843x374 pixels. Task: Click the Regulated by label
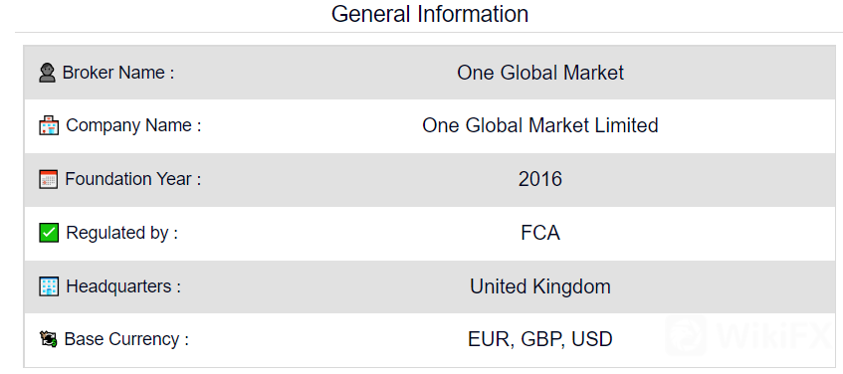pyautogui.click(x=121, y=233)
